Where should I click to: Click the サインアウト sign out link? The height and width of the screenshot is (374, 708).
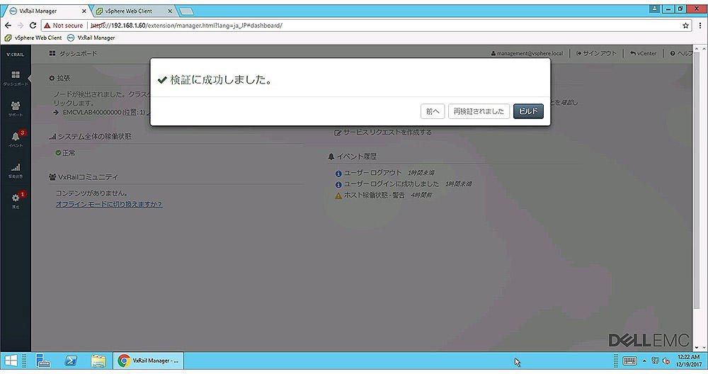[596, 53]
